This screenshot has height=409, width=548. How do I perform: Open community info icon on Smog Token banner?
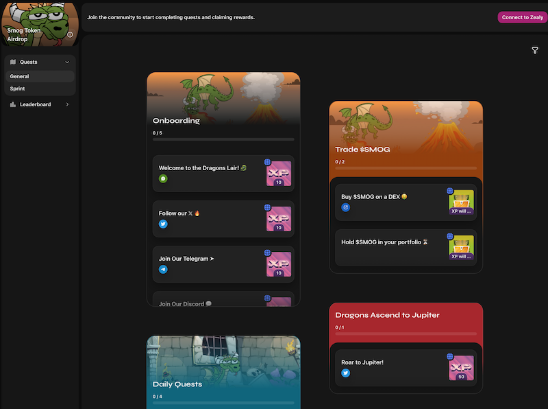click(x=70, y=34)
